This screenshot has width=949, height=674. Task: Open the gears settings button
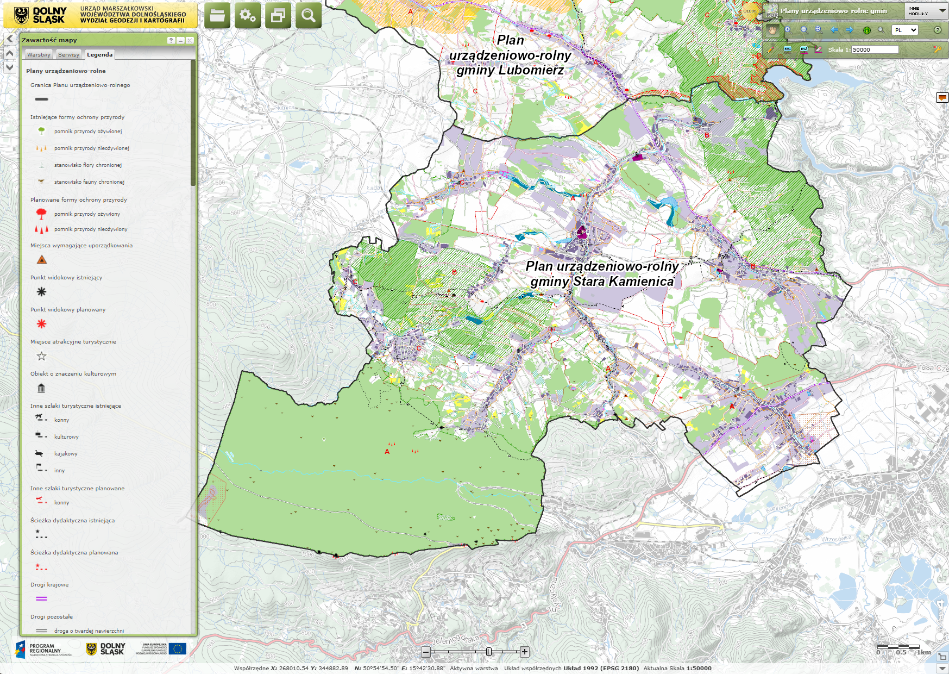coord(248,16)
